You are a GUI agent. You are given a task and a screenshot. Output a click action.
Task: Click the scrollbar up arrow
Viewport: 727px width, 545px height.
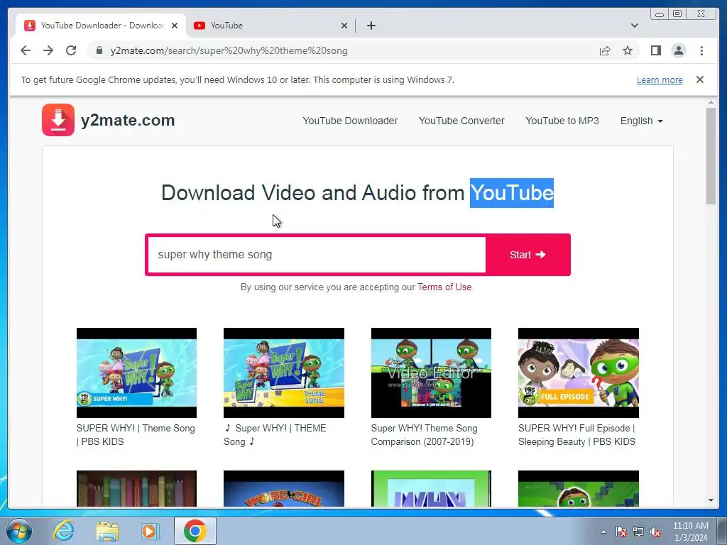point(711,102)
